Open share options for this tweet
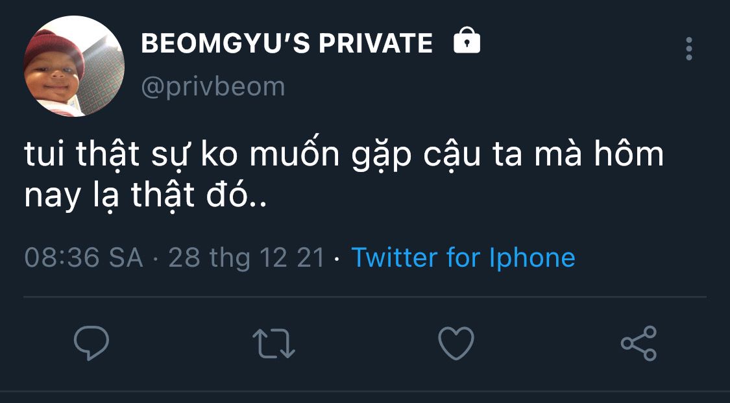 point(639,344)
